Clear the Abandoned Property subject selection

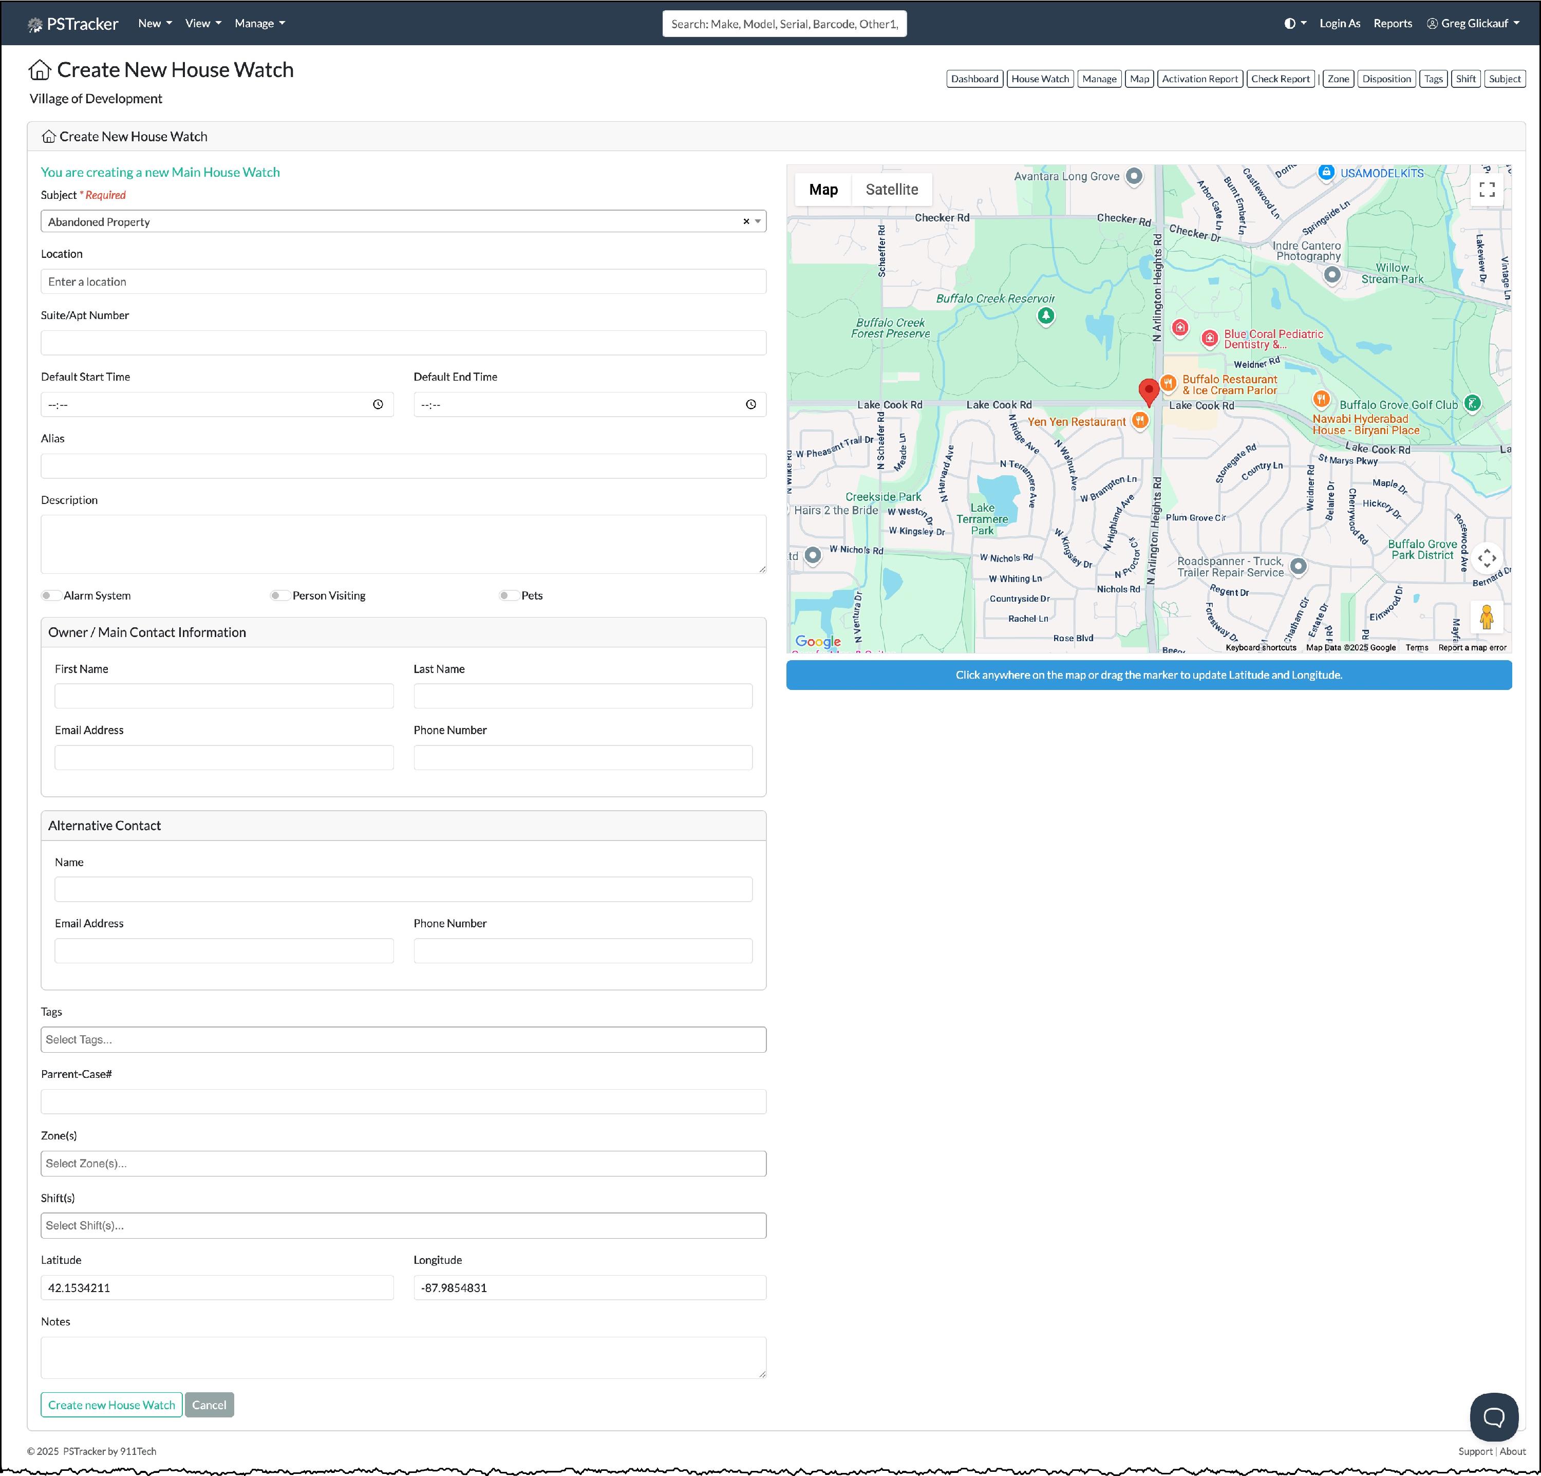pyautogui.click(x=746, y=222)
